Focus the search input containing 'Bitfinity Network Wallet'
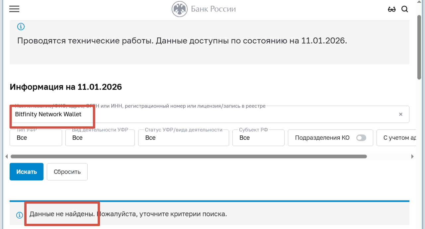 [210, 114]
